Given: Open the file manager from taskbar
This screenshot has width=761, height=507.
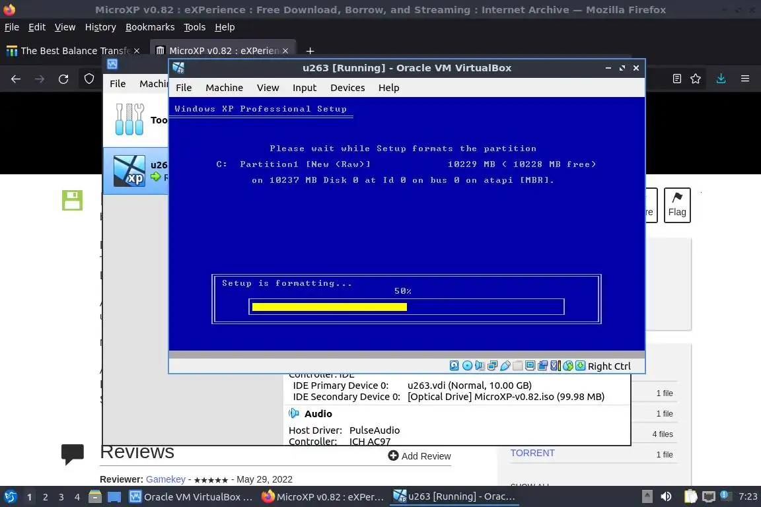Looking at the screenshot, I should [95, 497].
